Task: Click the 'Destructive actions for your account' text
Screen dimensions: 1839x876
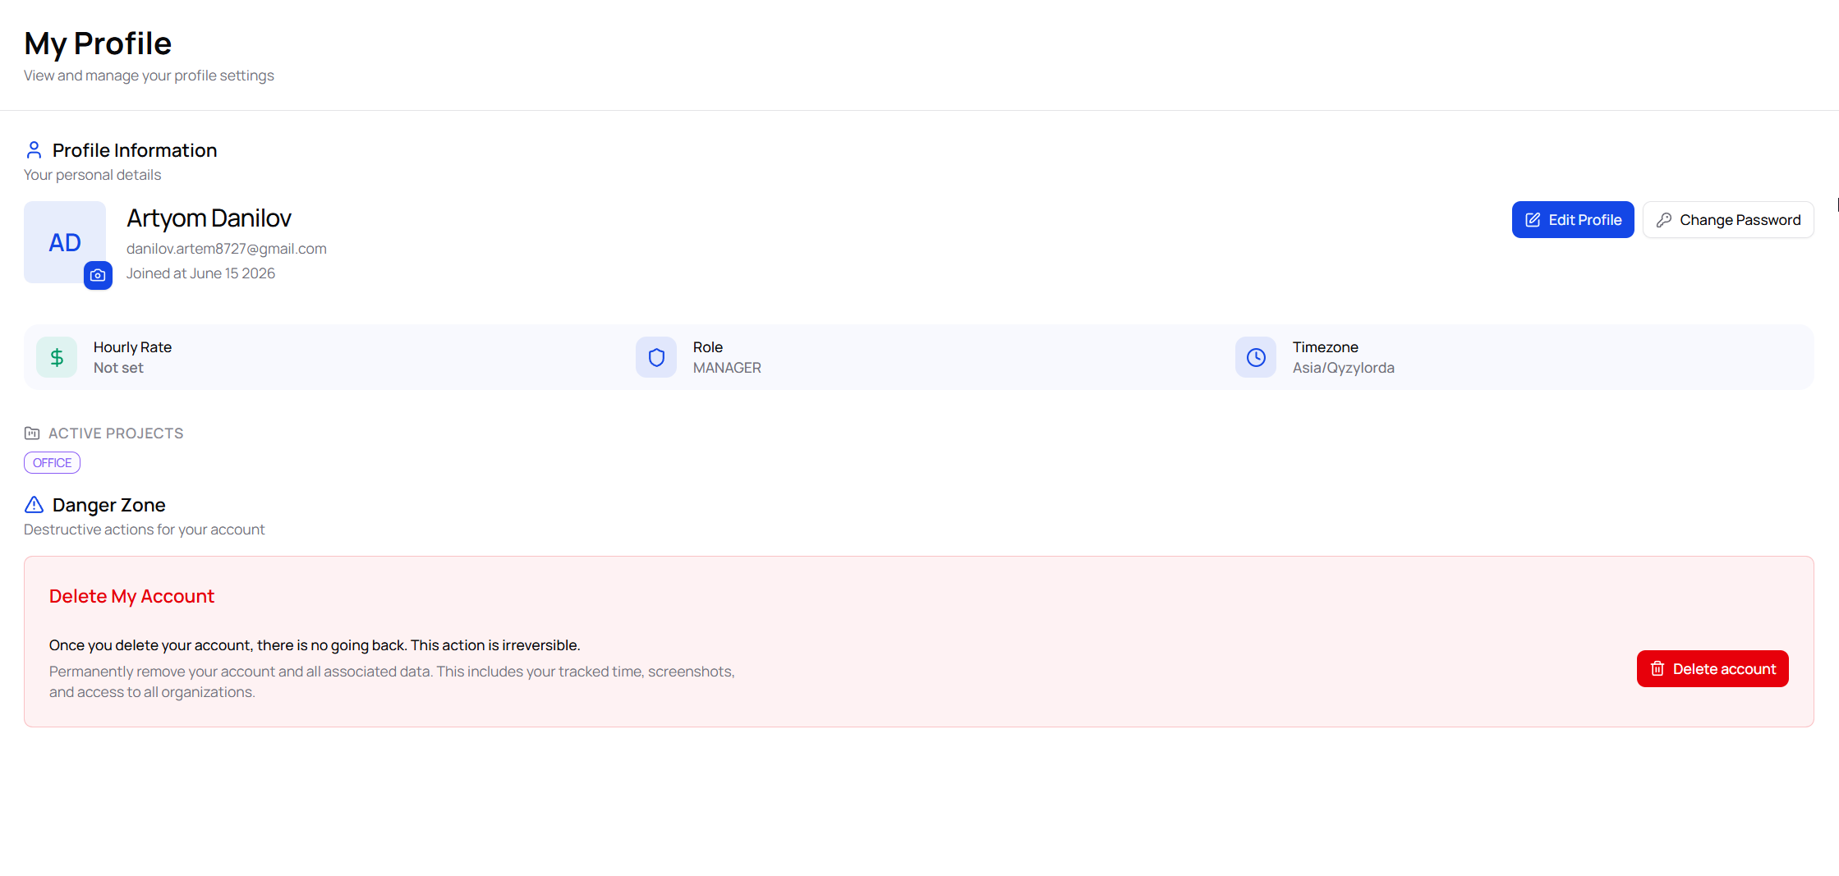Action: click(x=145, y=530)
